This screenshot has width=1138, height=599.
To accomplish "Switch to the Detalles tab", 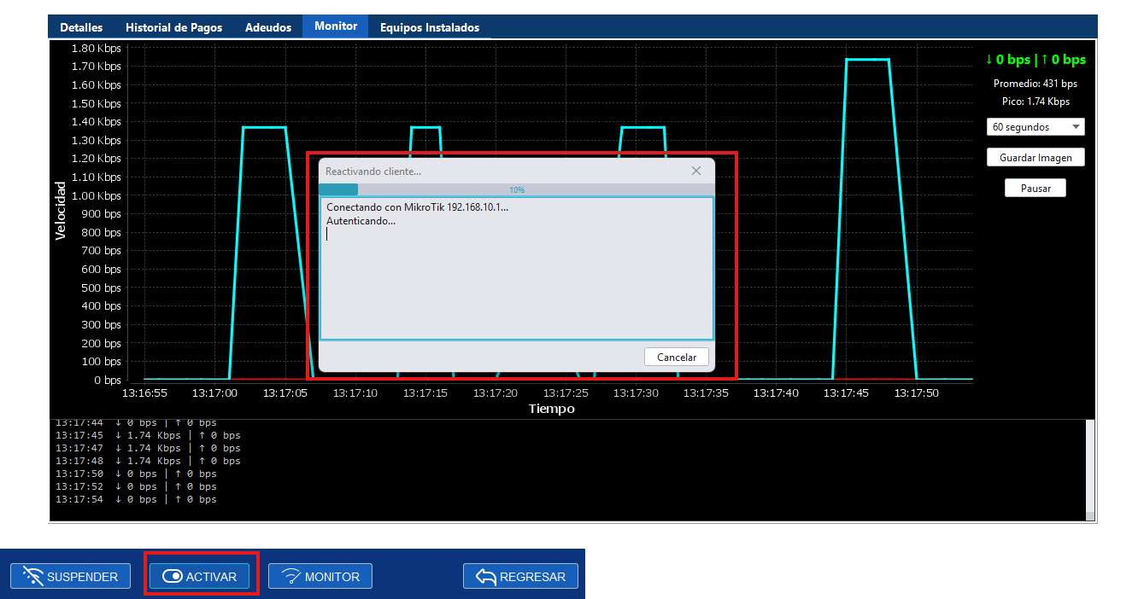I will [x=81, y=27].
